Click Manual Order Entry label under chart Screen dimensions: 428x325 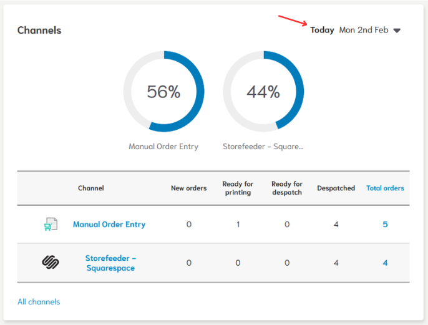pos(163,147)
